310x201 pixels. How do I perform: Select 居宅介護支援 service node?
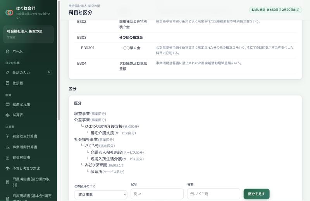click(x=102, y=133)
